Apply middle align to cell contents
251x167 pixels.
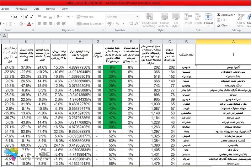(x=45, y=17)
